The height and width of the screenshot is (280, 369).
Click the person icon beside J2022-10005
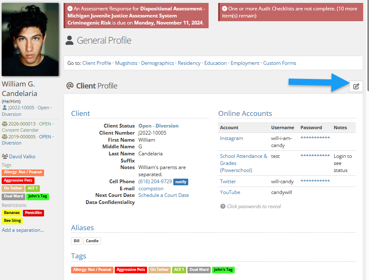[x=5, y=108]
